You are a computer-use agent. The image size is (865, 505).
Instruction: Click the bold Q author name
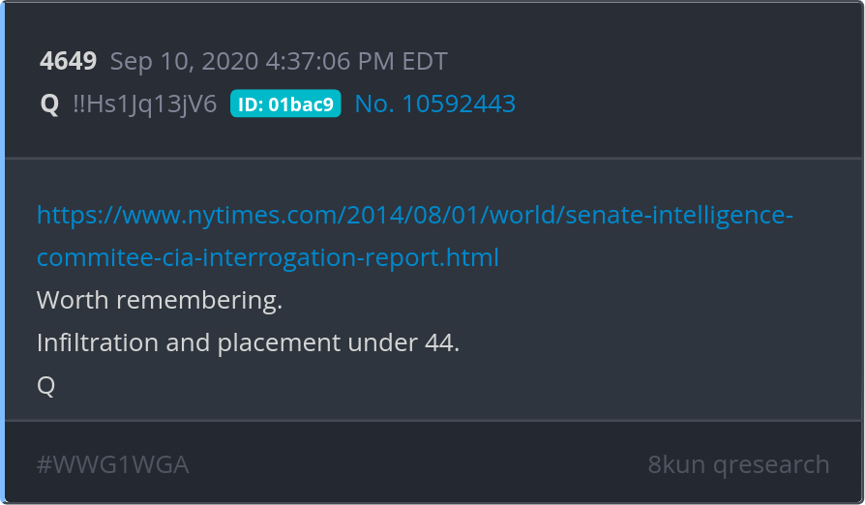click(49, 104)
